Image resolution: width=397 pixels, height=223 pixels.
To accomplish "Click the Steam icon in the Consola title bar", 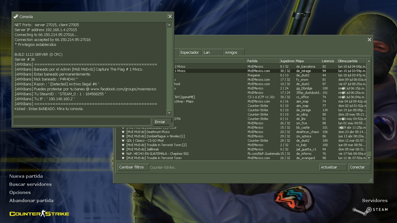I will pyautogui.click(x=16, y=17).
